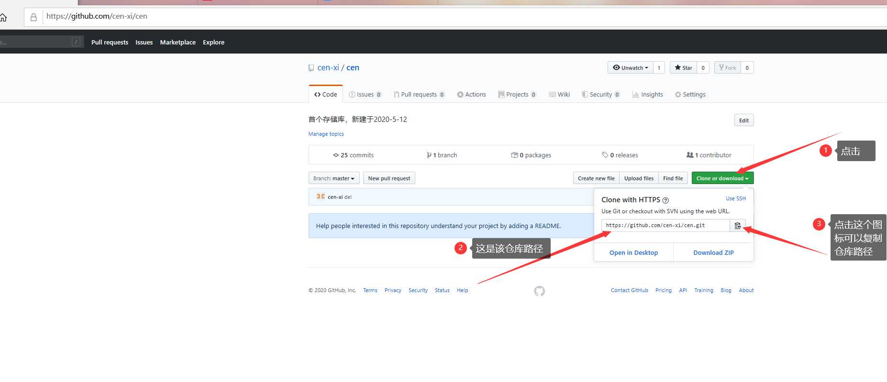Click the Help footer link
The height and width of the screenshot is (382, 887).
click(462, 290)
